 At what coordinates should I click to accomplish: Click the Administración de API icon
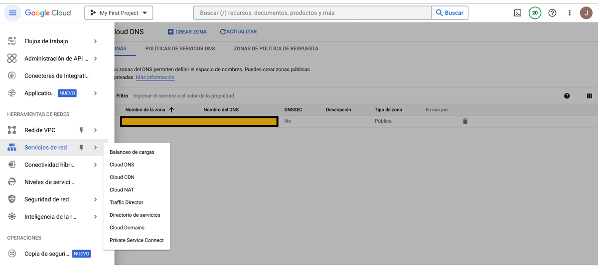pyautogui.click(x=12, y=59)
